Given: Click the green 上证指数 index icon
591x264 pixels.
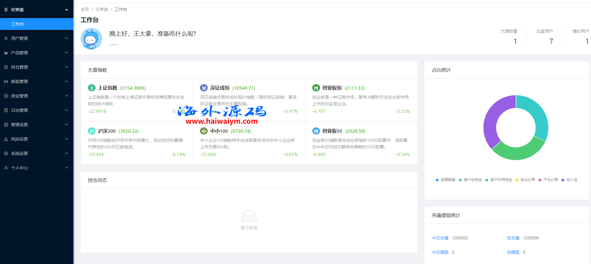Looking at the screenshot, I should 91,88.
